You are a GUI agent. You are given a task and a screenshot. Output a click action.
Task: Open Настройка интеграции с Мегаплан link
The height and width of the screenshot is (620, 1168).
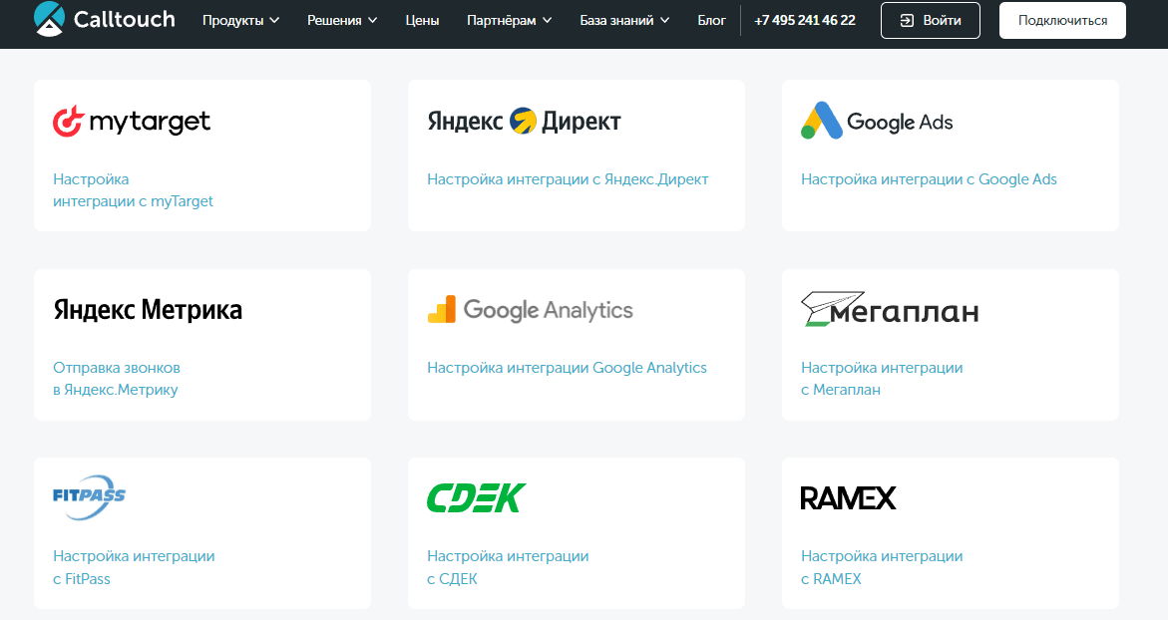pos(882,378)
